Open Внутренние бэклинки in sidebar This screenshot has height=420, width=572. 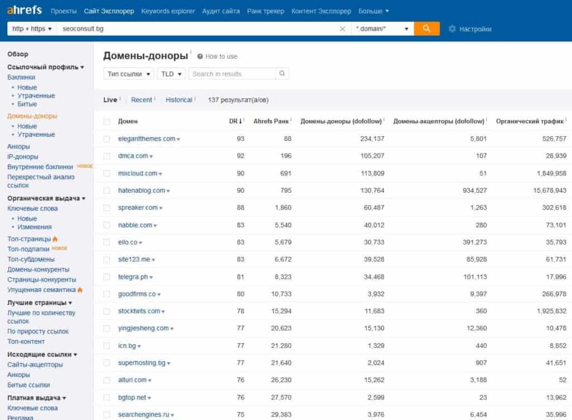[x=40, y=167]
